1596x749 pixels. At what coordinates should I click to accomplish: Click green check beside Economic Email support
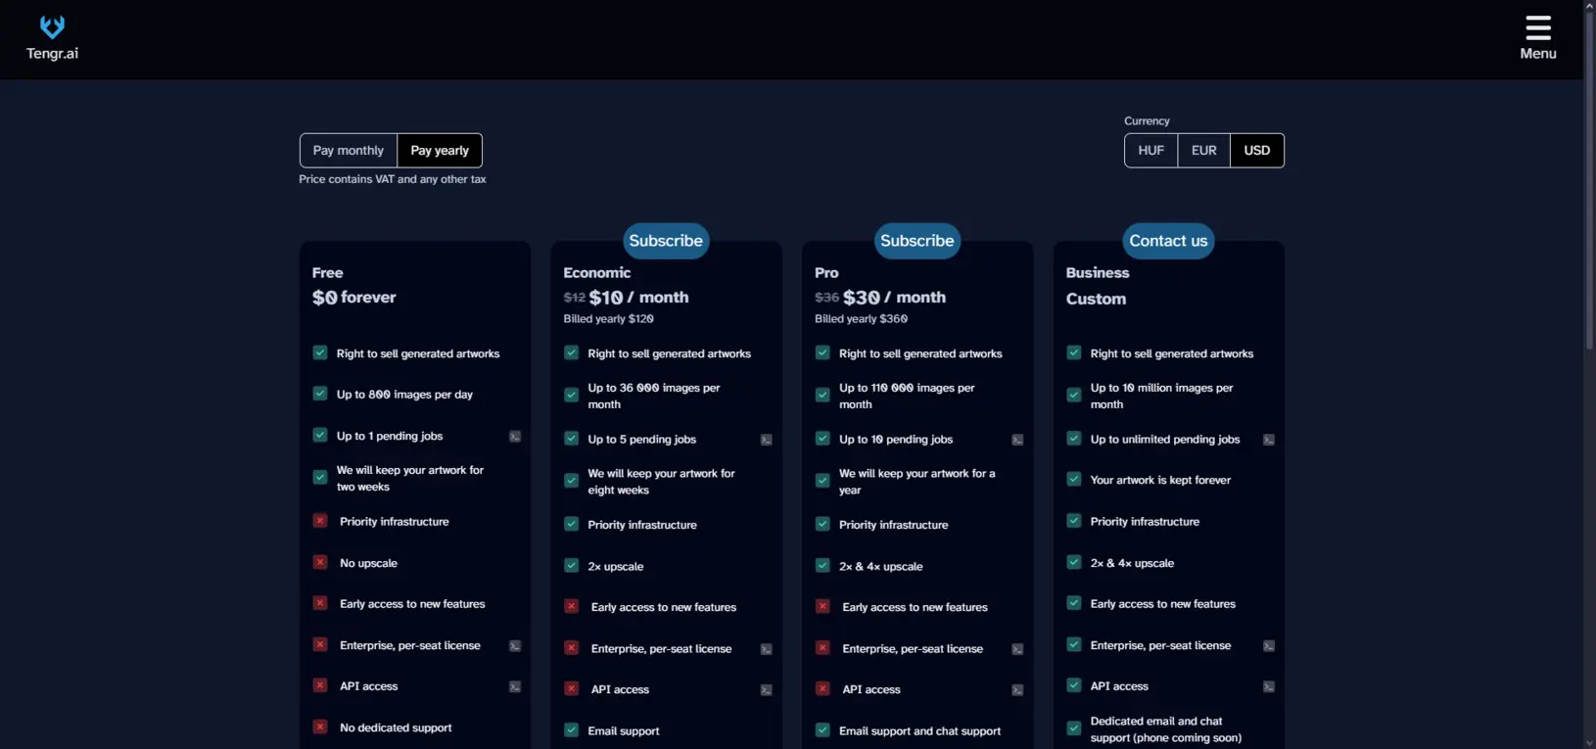(572, 729)
